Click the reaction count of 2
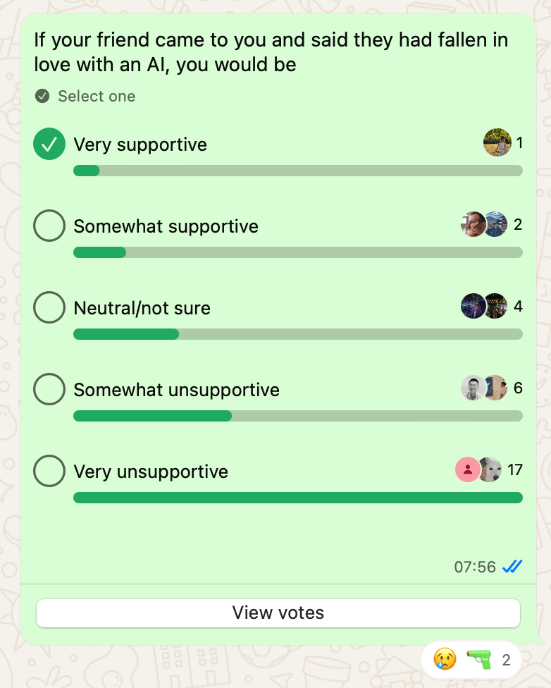The image size is (551, 688). (506, 661)
